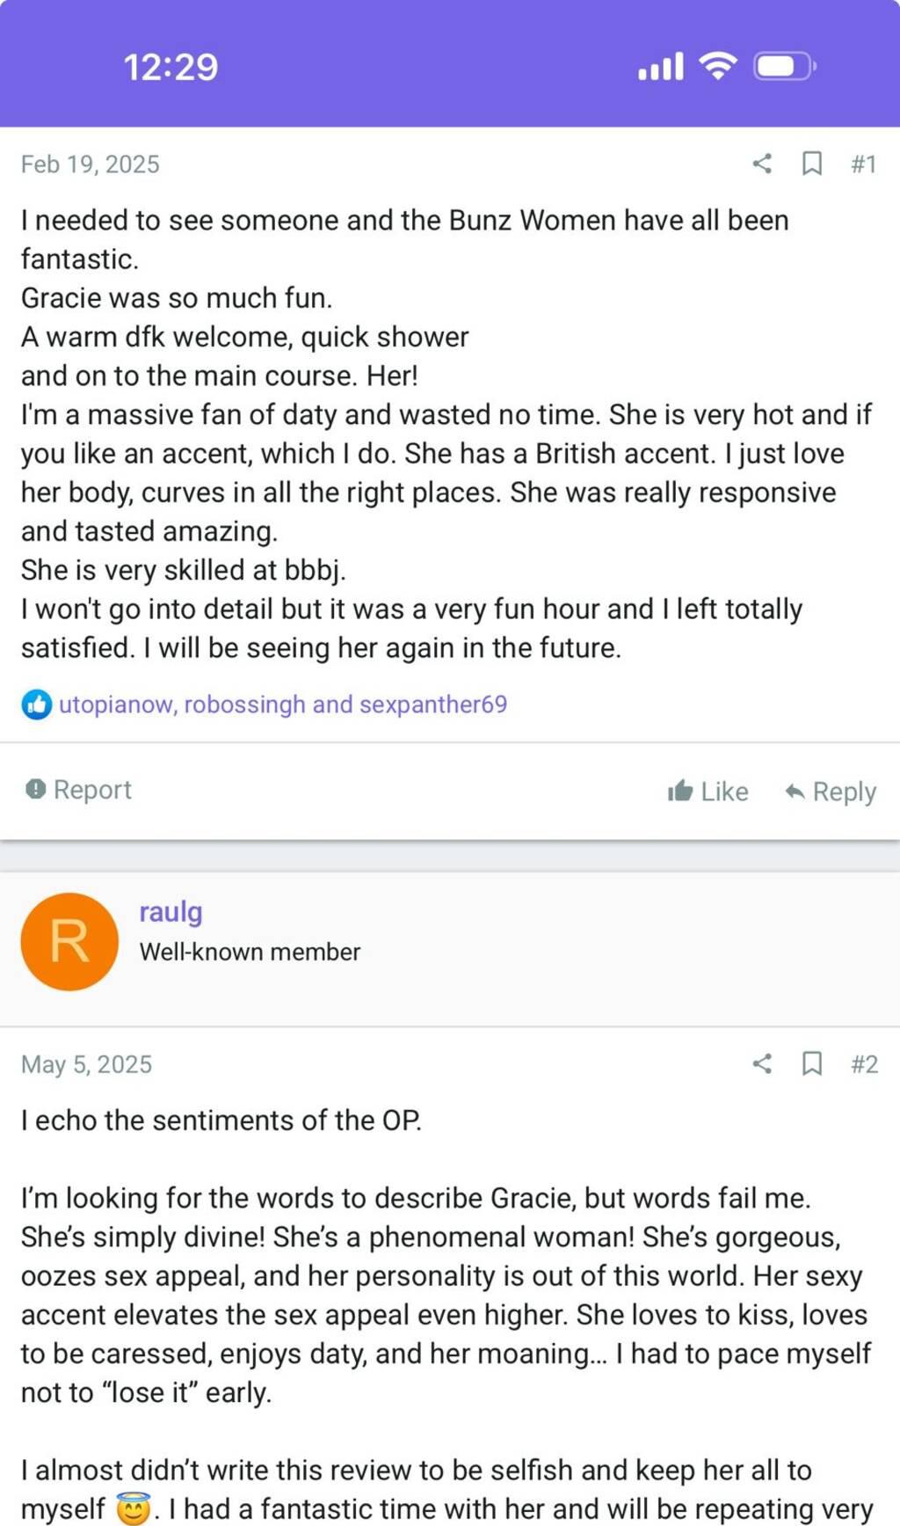The width and height of the screenshot is (900, 1526).
Task: Reply to the first post
Action: point(831,792)
